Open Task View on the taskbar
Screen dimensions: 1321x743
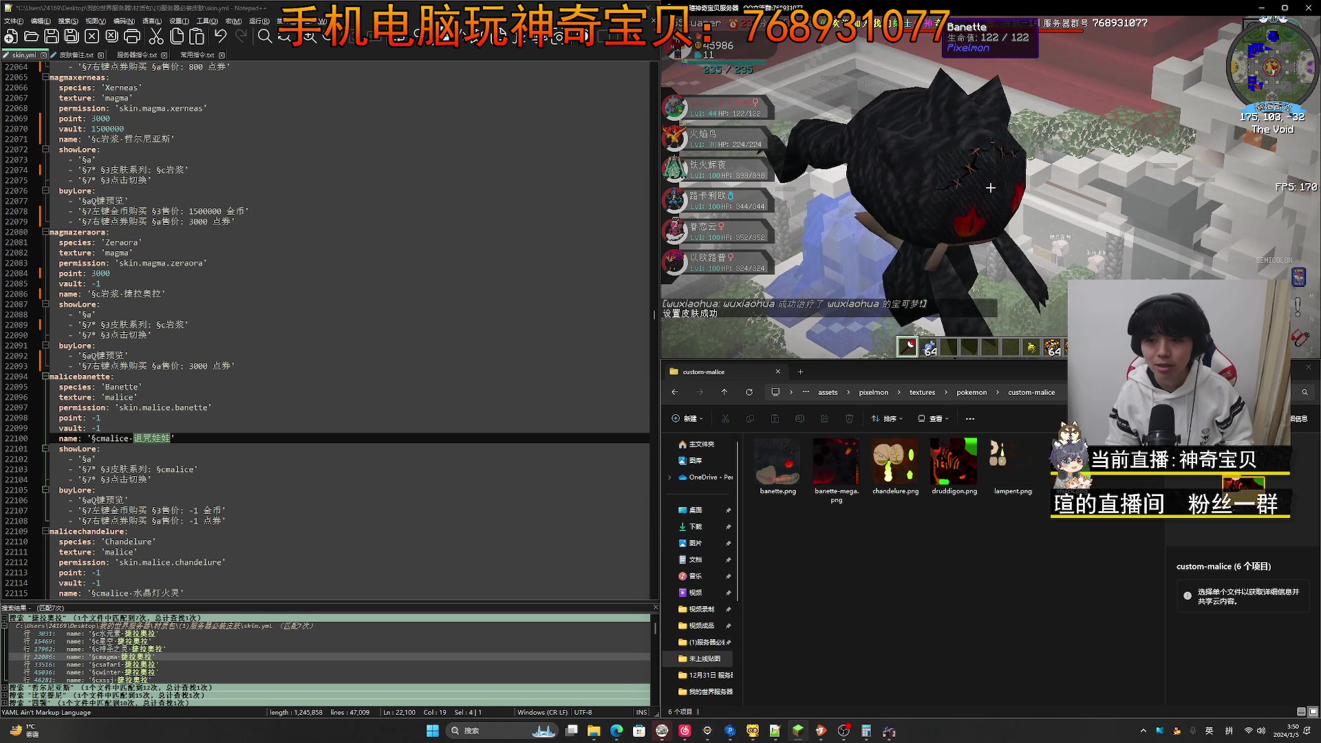pos(571,731)
